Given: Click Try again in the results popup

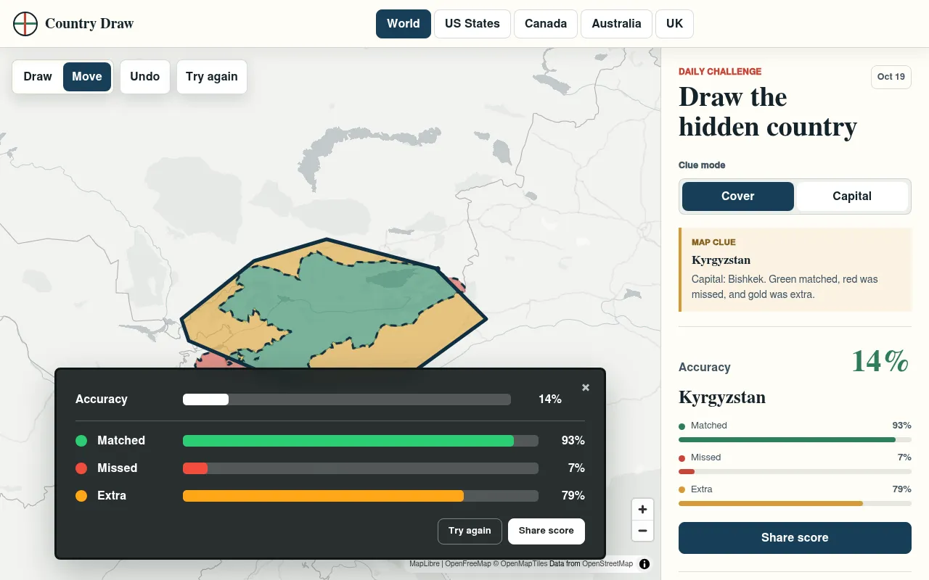Looking at the screenshot, I should pos(470,531).
